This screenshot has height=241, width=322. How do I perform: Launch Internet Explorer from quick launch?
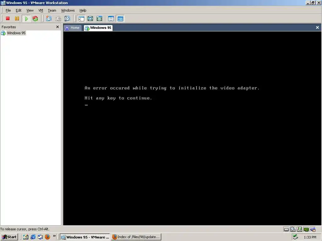point(33,237)
